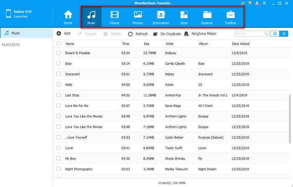Switch to grid view
Viewport: 293px width, 187px height.
pyautogui.click(x=275, y=34)
